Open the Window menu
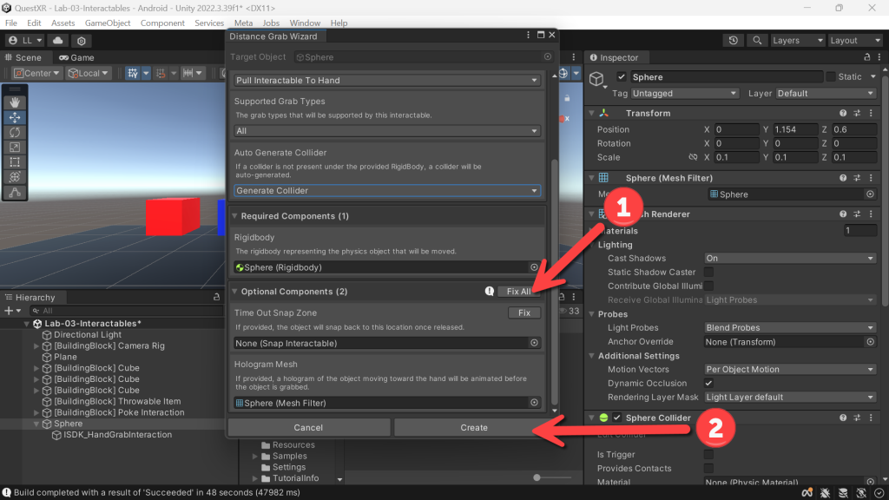Image resolution: width=889 pixels, height=500 pixels. pos(305,23)
